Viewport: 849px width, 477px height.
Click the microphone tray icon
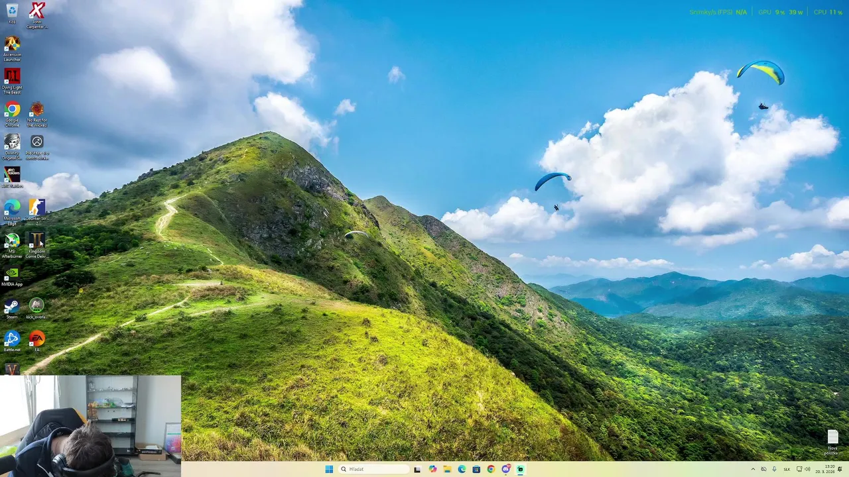click(774, 469)
